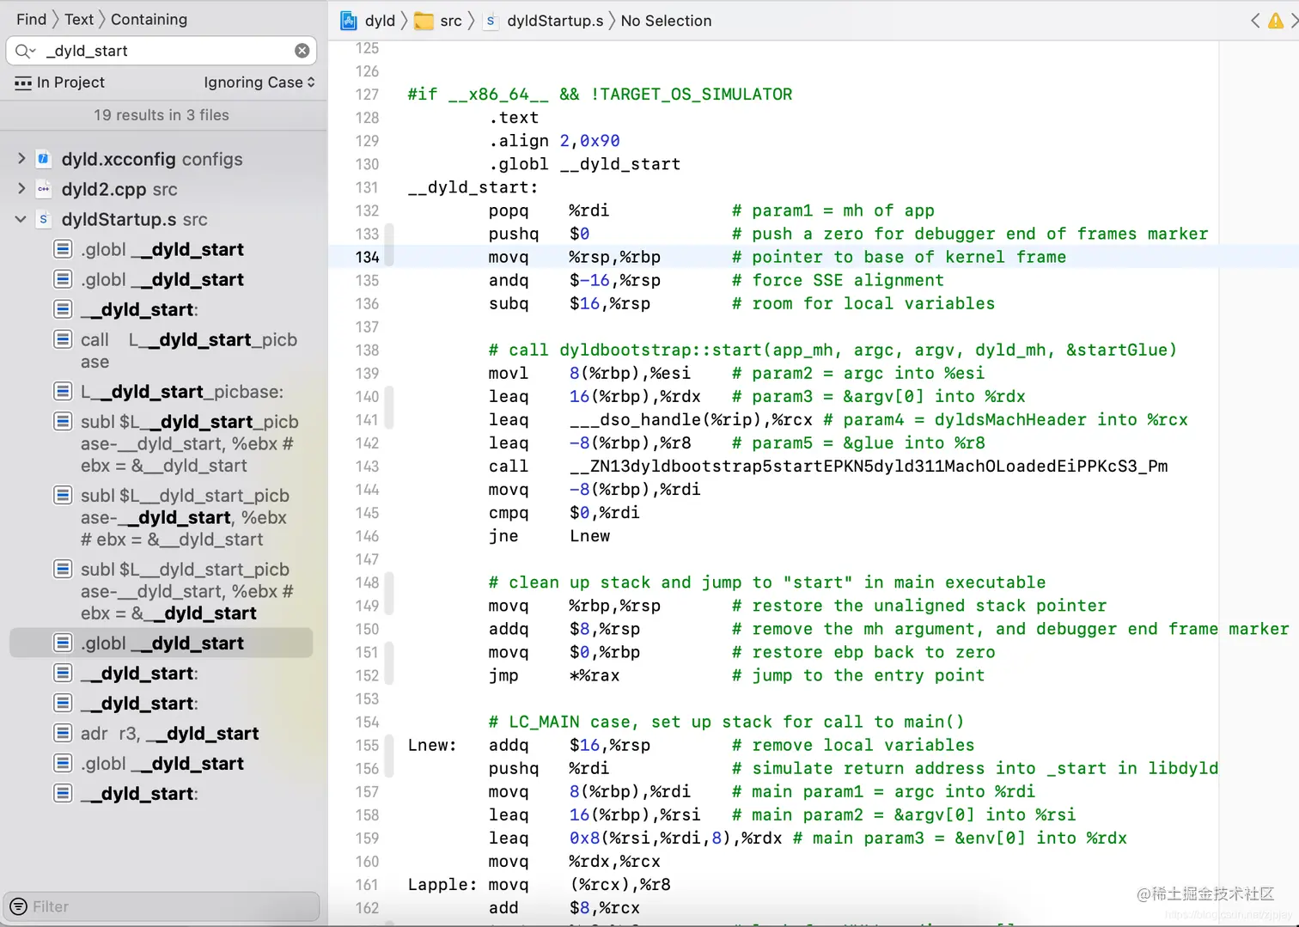The width and height of the screenshot is (1299, 927).
Task: Expand the dyld.xcconfig results group
Action: point(21,159)
